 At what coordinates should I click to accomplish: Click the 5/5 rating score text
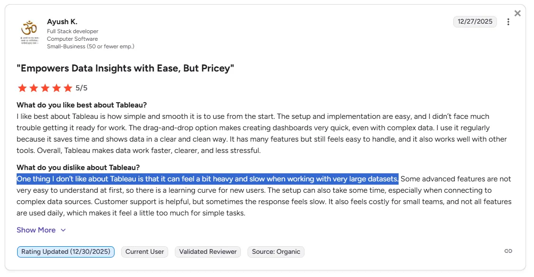coord(82,88)
